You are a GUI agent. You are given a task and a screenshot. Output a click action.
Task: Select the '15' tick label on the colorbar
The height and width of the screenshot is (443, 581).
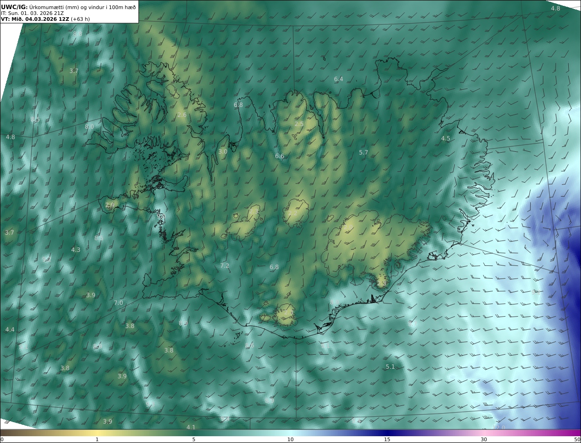[387, 439]
